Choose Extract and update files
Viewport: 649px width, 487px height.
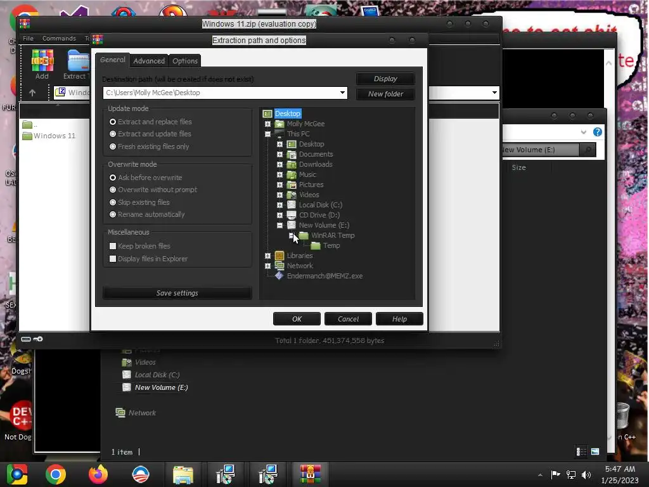[150, 134]
